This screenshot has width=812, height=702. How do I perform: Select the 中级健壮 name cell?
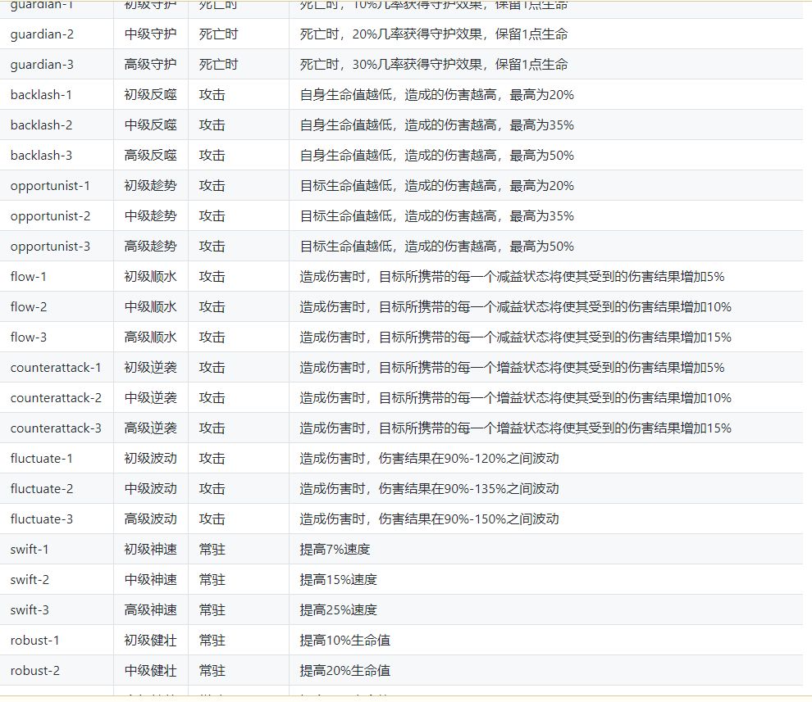(x=151, y=670)
